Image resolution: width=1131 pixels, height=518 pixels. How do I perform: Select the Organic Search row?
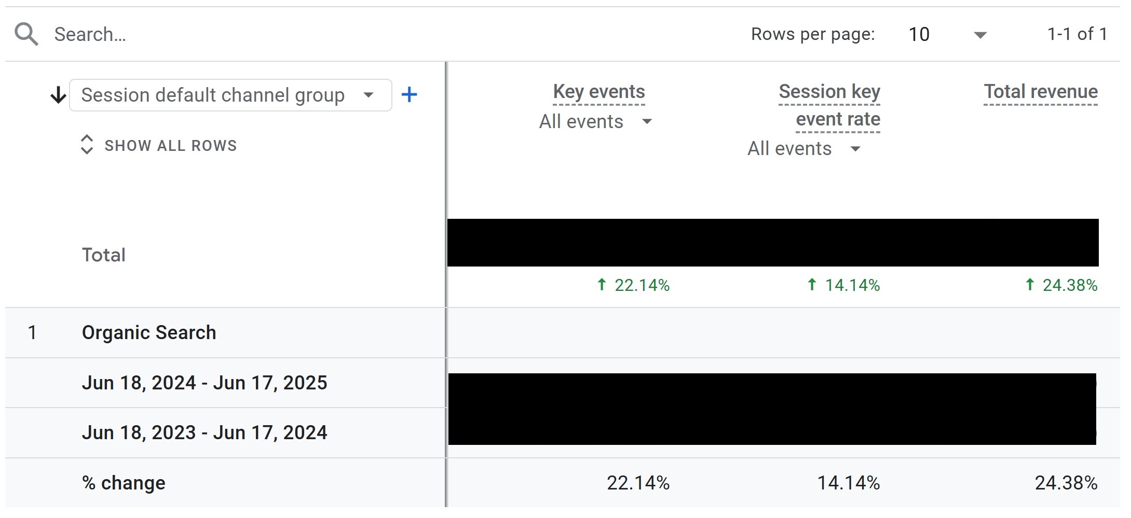click(149, 332)
